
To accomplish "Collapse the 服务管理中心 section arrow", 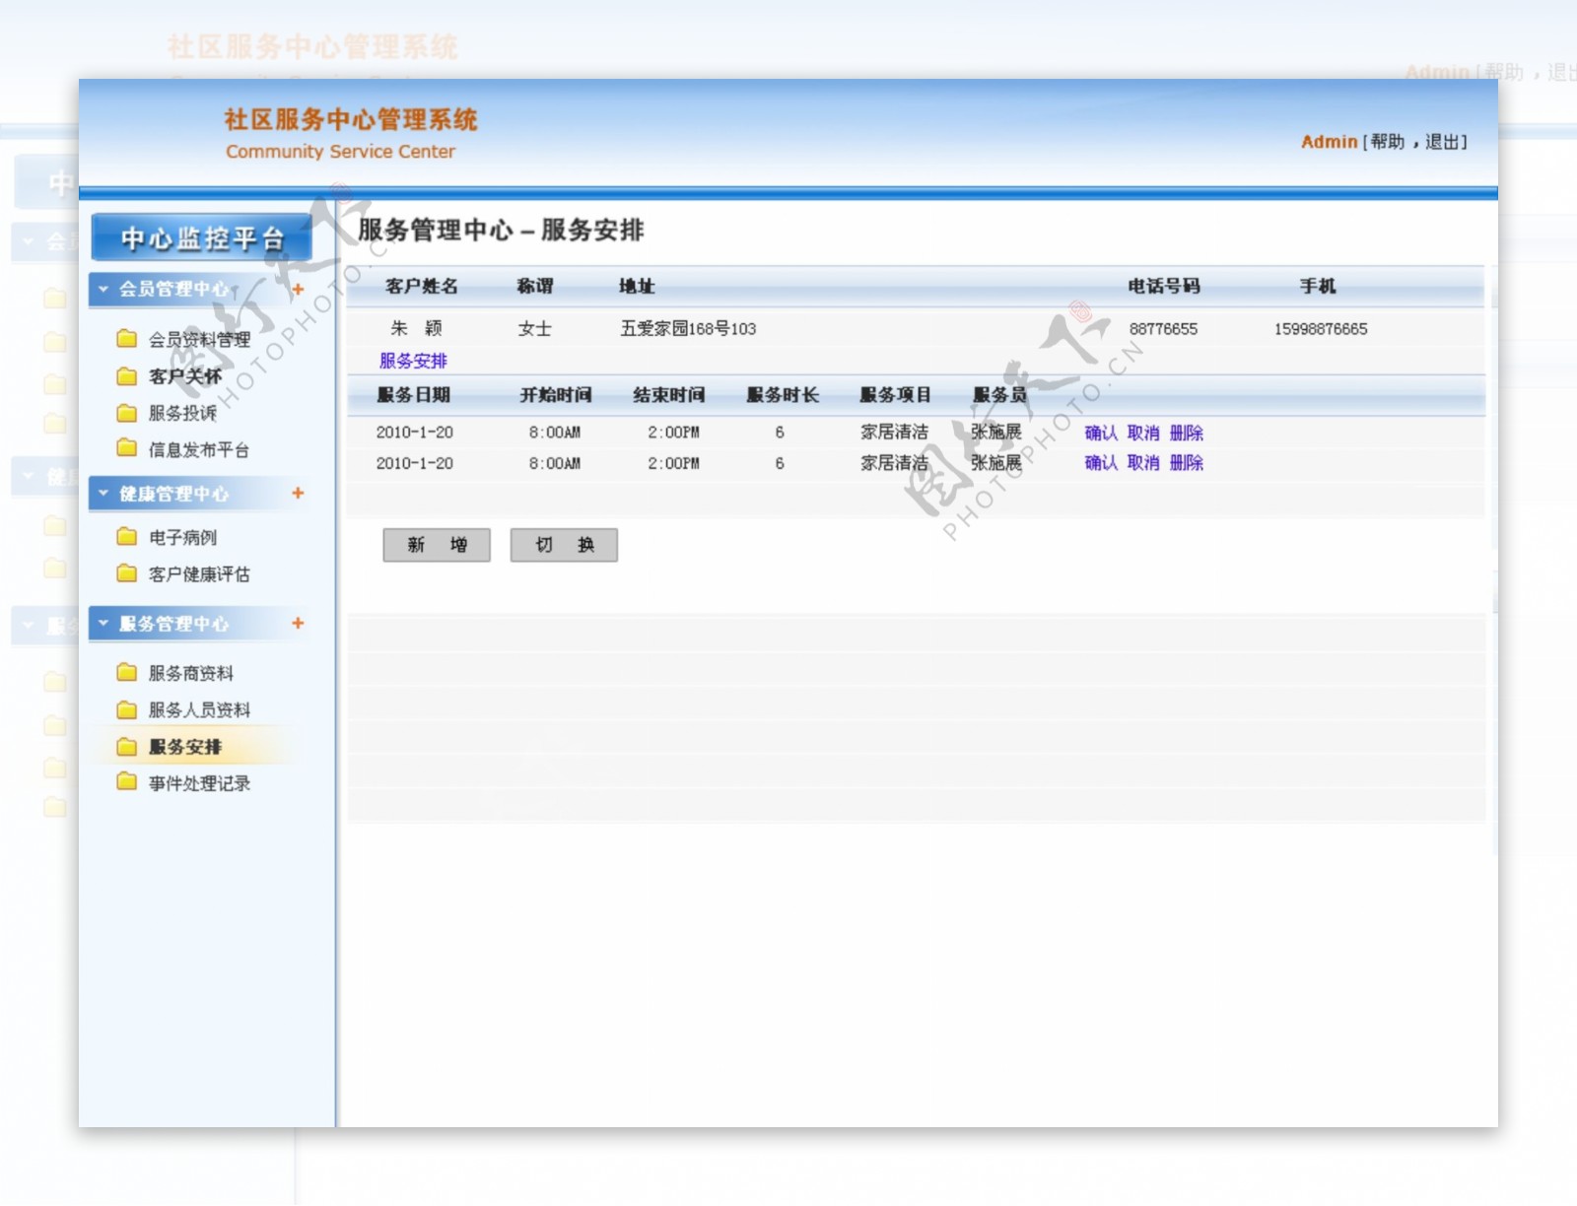I will (103, 623).
